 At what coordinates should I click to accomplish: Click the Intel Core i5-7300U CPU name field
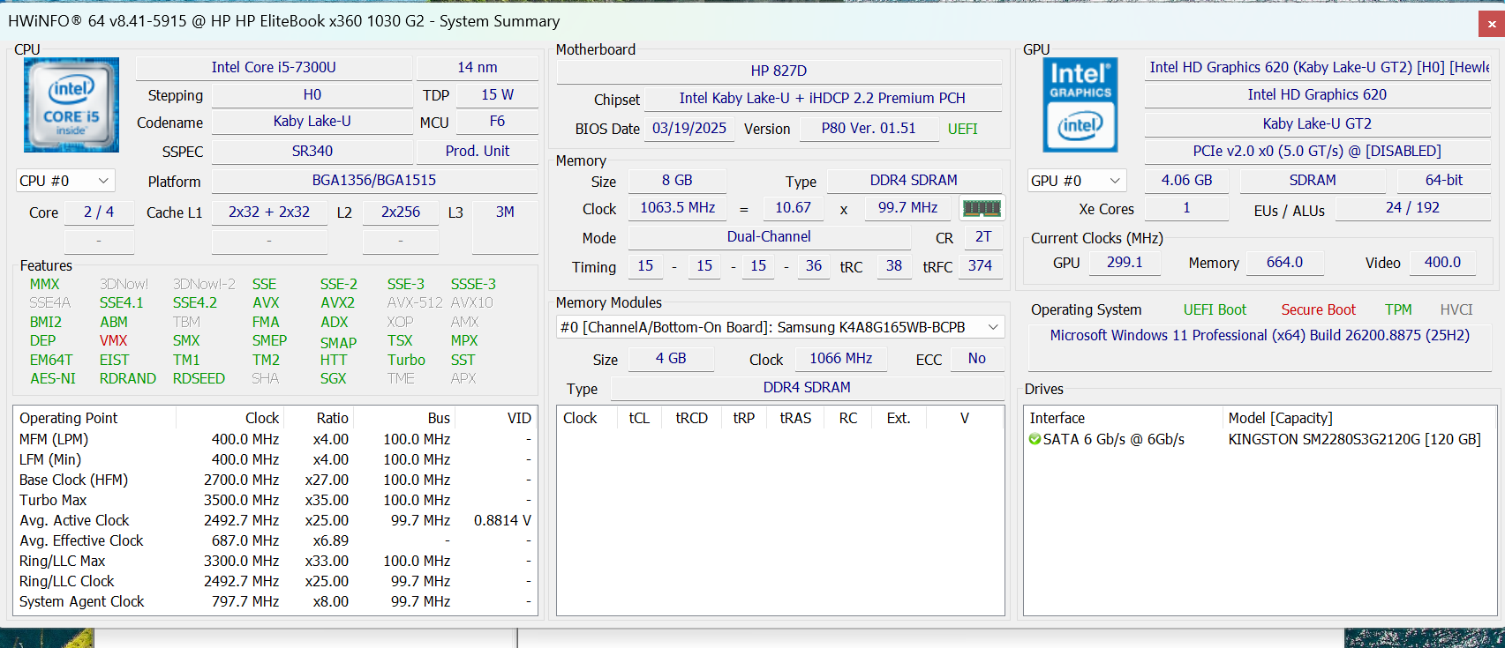(274, 68)
